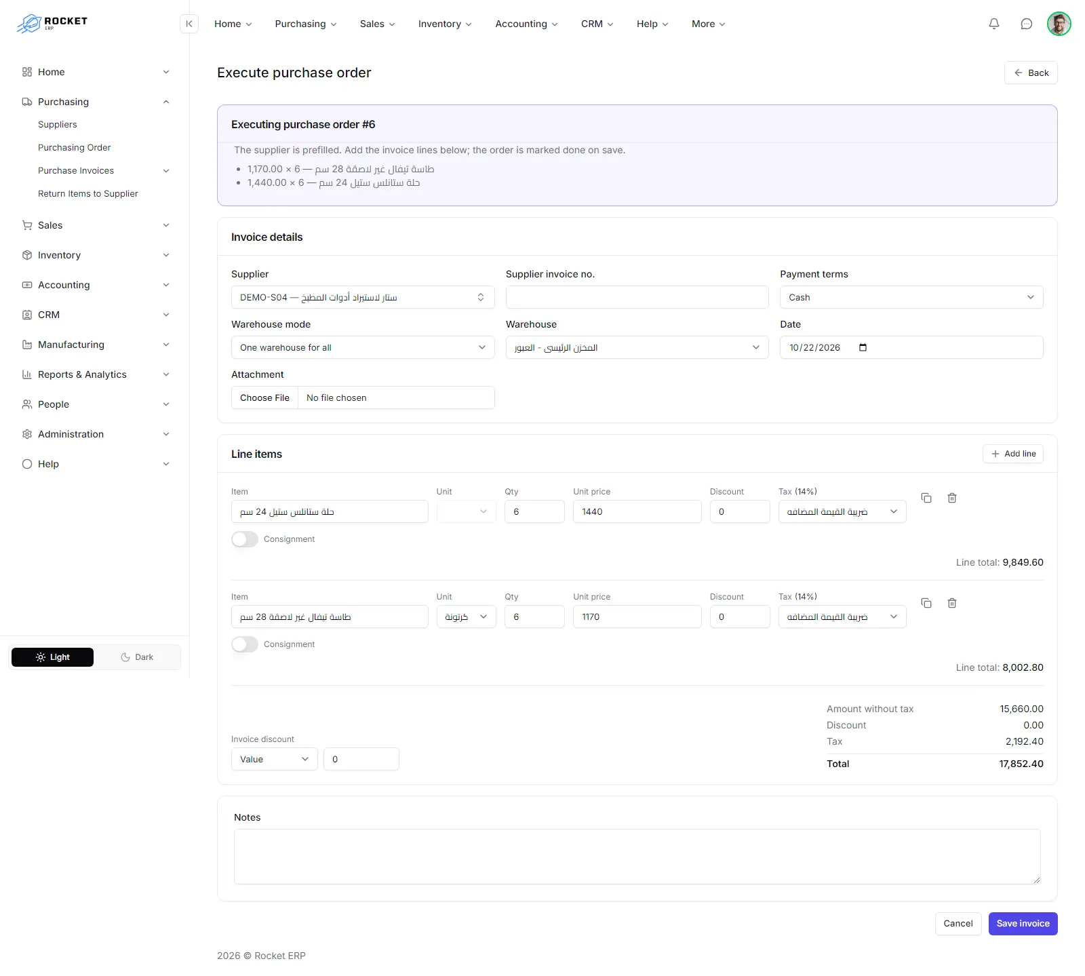Toggle Consignment for the 1170 line
The image size is (1085, 976).
[x=245, y=644]
